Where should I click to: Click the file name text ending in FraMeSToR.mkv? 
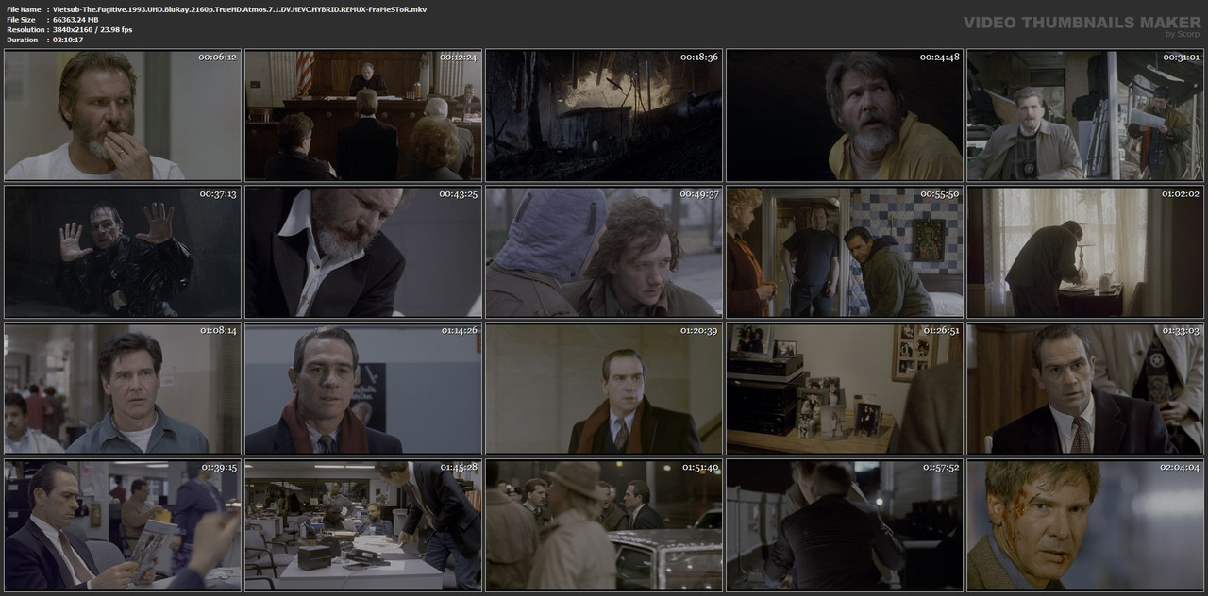240,8
